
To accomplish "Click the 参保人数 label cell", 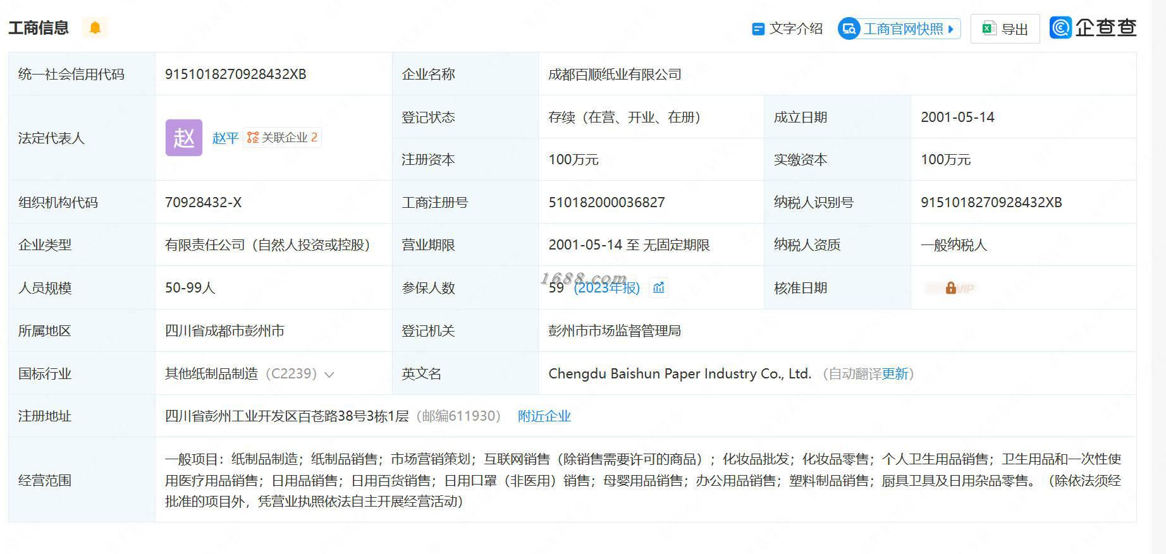I will click(x=465, y=288).
